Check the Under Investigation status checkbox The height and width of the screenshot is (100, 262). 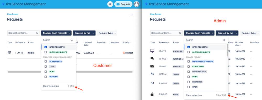click(x=189, y=61)
